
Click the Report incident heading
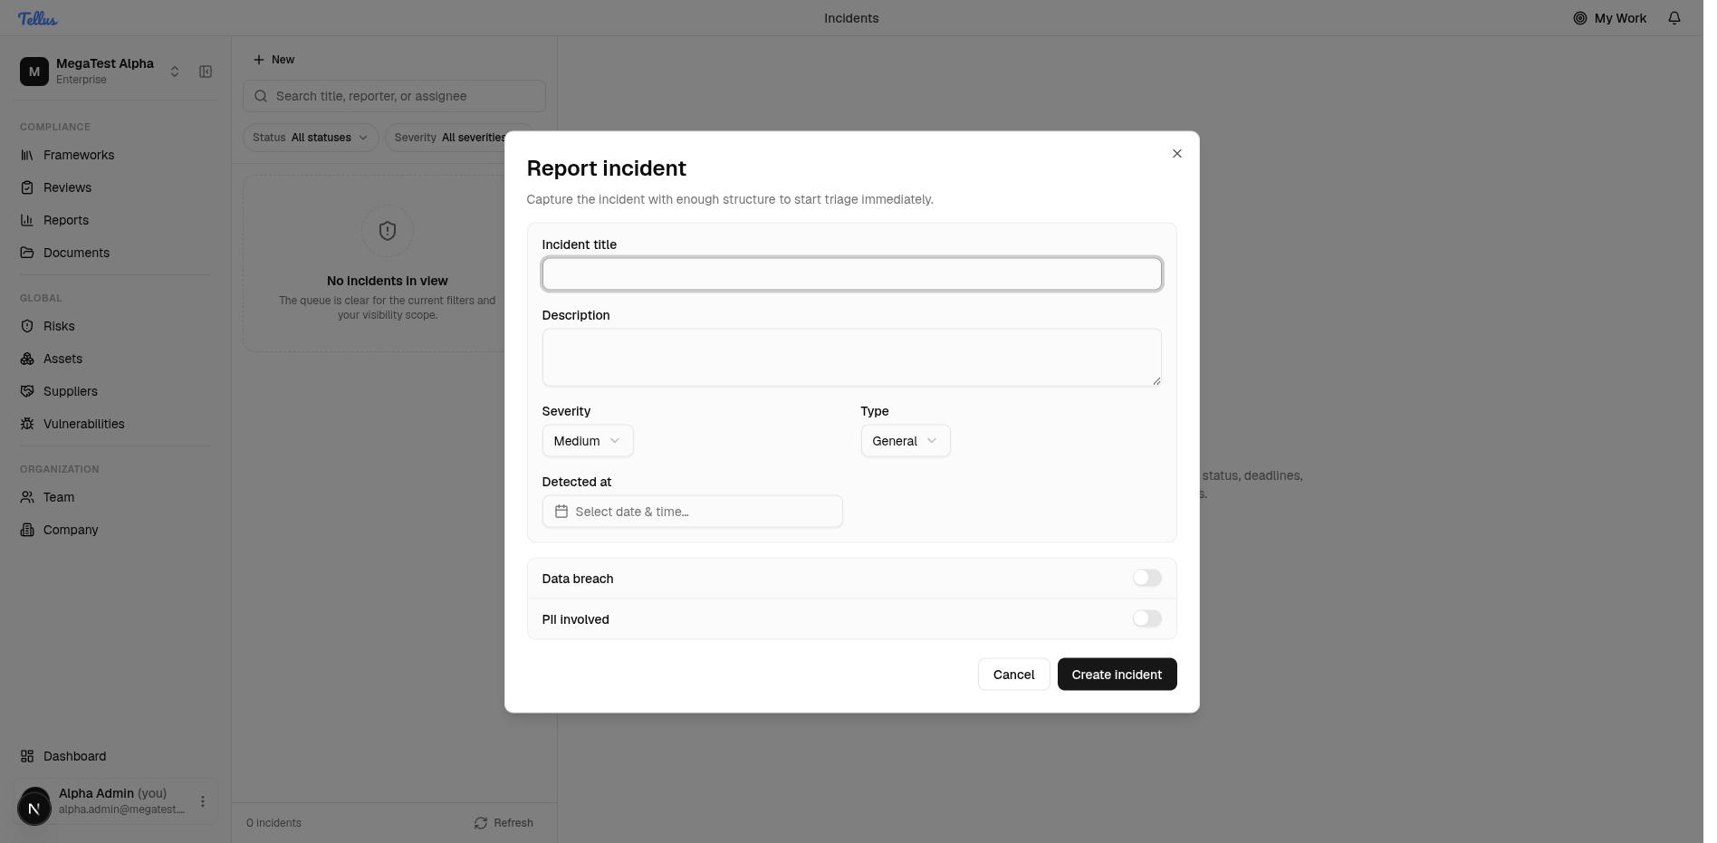[607, 168]
